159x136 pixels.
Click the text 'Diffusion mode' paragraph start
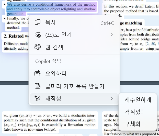click(16, 44)
